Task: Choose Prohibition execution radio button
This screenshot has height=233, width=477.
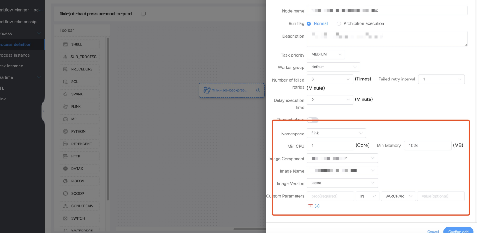Action: [x=339, y=23]
